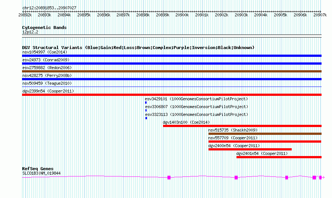Select the 20898k ruler tick label
The image size is (332, 198).
point(143,15)
